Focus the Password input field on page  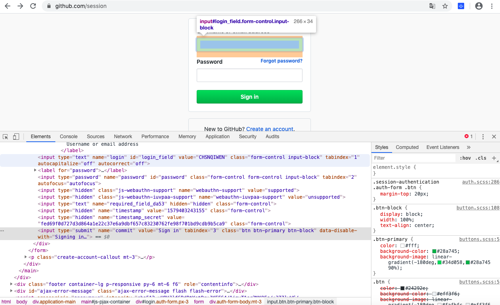click(250, 75)
